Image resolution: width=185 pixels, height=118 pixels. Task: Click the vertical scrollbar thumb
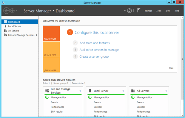[x=182, y=59]
